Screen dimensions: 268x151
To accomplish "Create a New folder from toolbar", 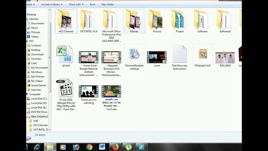I will click(x=108, y=5).
